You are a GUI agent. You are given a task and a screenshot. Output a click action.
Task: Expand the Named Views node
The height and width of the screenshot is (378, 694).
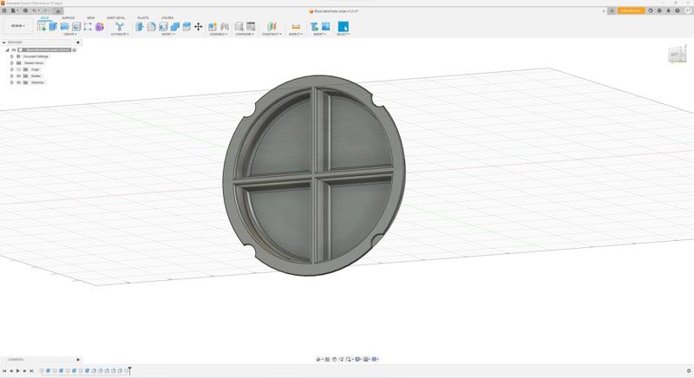click(12, 63)
